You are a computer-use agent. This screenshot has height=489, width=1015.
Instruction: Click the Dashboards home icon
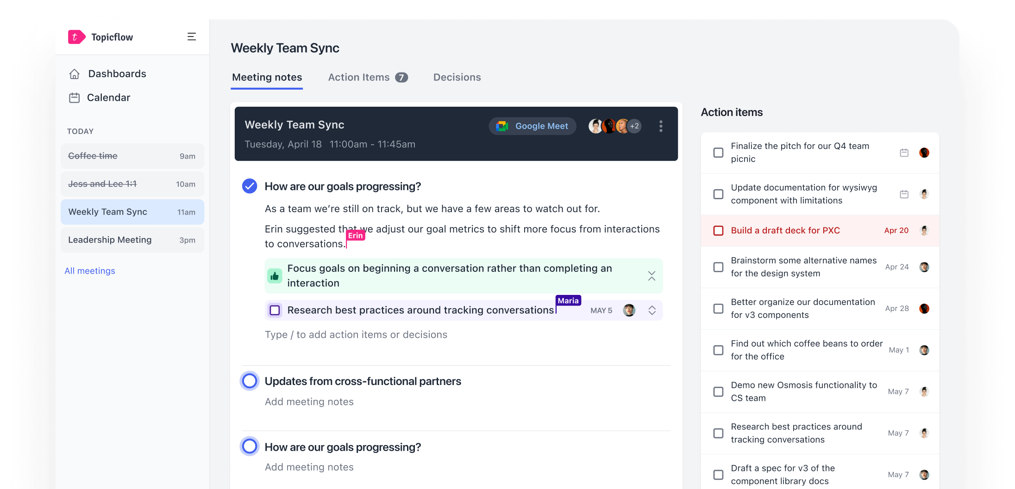point(75,74)
